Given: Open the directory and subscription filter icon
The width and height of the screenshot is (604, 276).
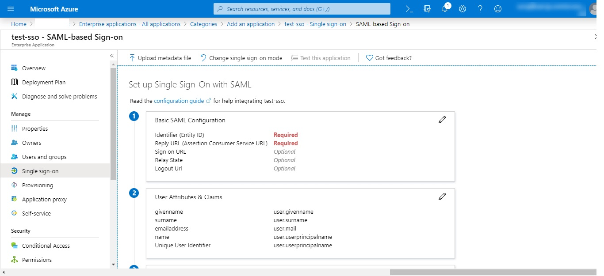Looking at the screenshot, I should [427, 9].
